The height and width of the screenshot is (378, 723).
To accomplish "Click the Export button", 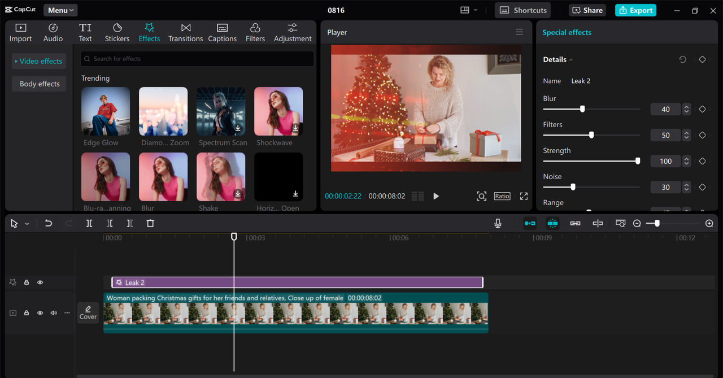I will tap(635, 10).
